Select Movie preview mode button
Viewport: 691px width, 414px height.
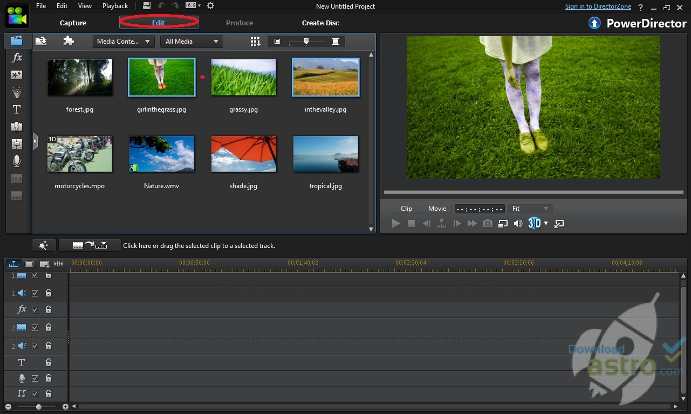tap(437, 209)
